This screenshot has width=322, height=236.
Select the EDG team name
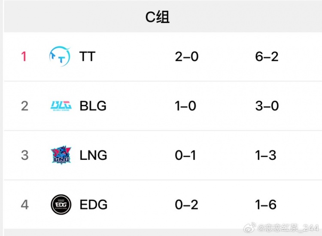(x=93, y=204)
